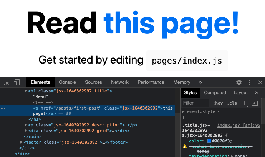
Task: Show more Styles pane tabs chevron
Action: coord(257,93)
